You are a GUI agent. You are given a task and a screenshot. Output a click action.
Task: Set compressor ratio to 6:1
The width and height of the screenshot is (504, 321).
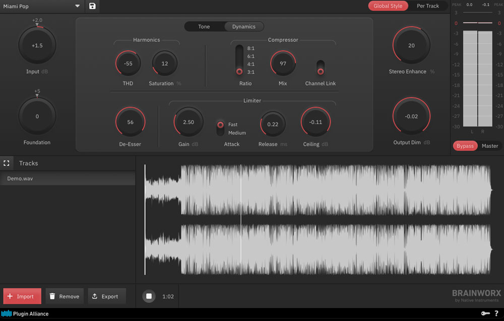pyautogui.click(x=250, y=56)
